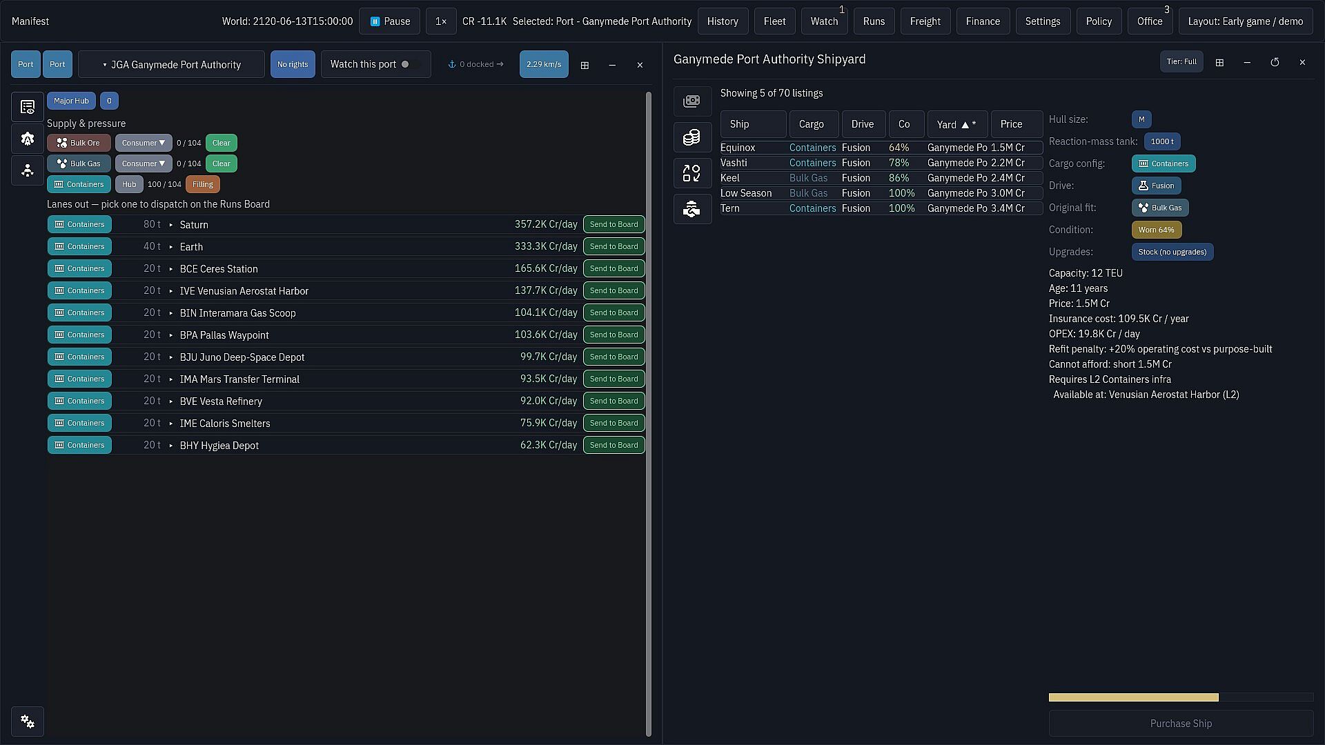Click the anchor 0 docked indicator

(475, 64)
